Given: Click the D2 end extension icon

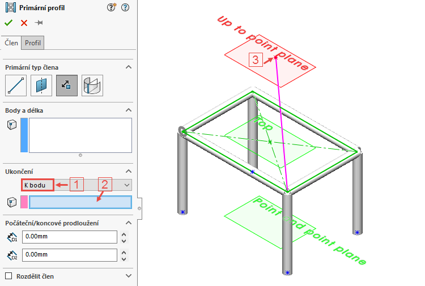Looking at the screenshot, I should point(12,255).
